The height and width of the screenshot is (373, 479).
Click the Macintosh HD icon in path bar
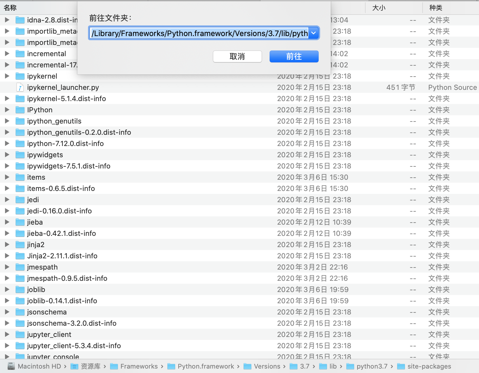(11, 366)
